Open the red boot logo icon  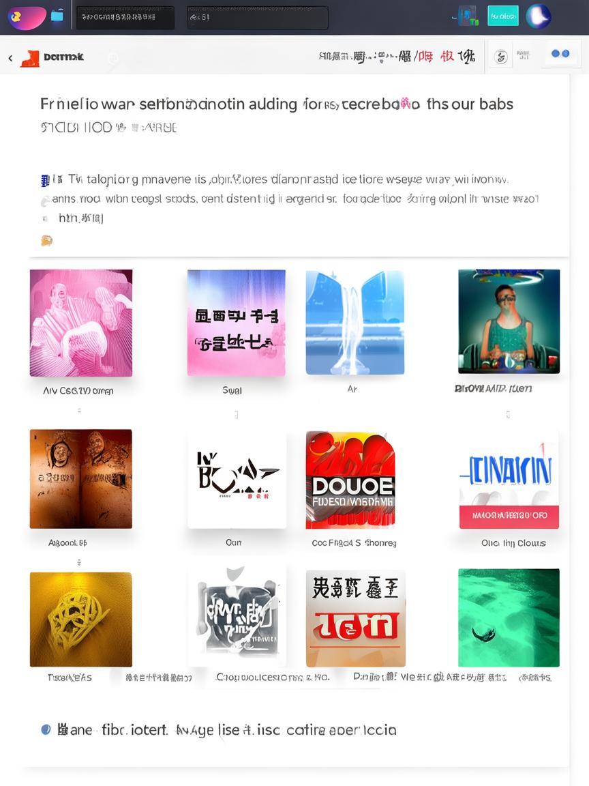[x=30, y=58]
